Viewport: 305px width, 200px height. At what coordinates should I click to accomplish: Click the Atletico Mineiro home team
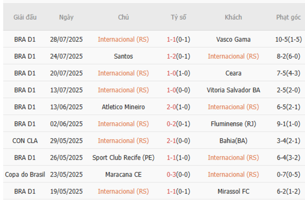(x=123, y=107)
